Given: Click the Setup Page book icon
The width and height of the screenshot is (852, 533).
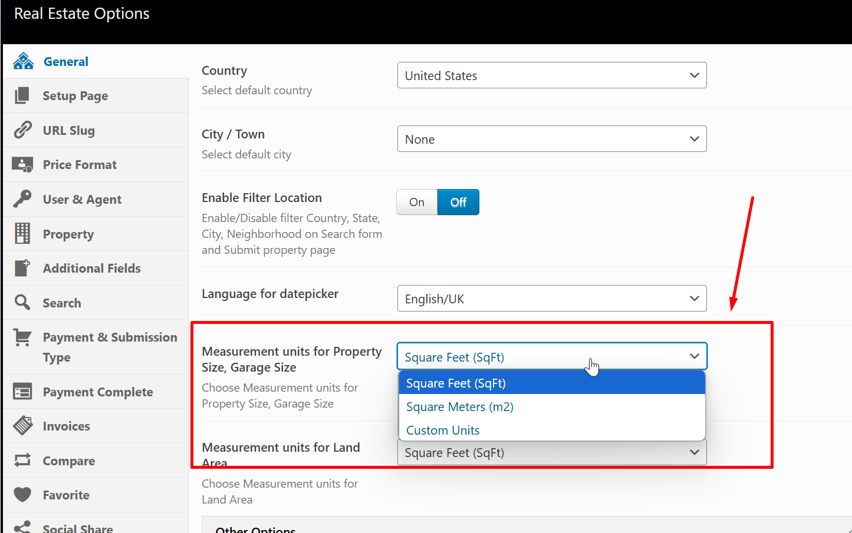Looking at the screenshot, I should tap(22, 95).
